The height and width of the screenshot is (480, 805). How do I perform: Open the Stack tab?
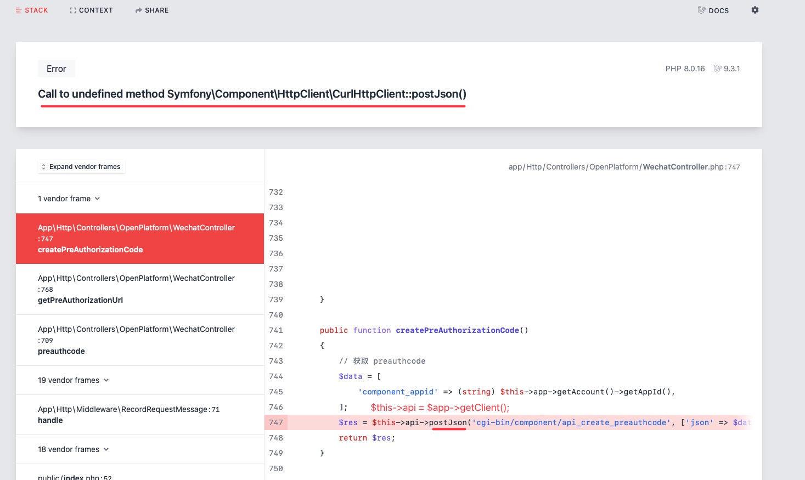(x=32, y=10)
